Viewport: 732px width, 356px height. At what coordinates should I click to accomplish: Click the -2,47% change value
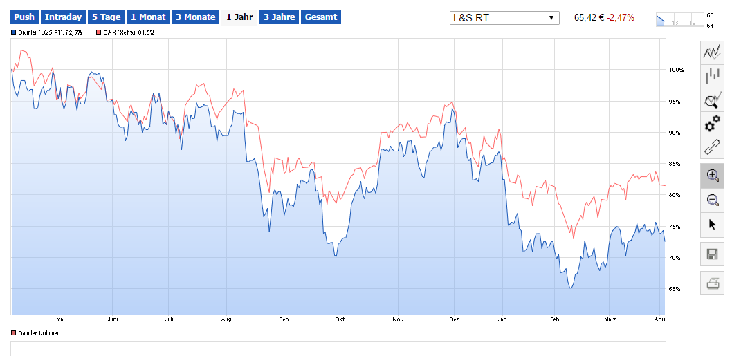(x=621, y=18)
